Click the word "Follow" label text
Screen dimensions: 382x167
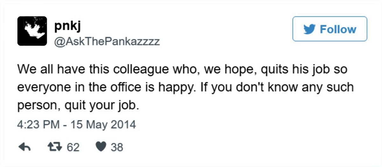[338, 29]
